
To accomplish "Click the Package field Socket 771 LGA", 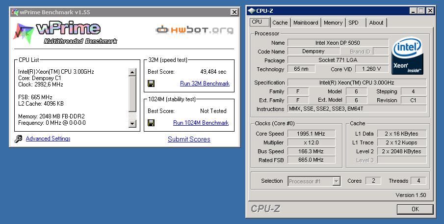I will [338, 60].
